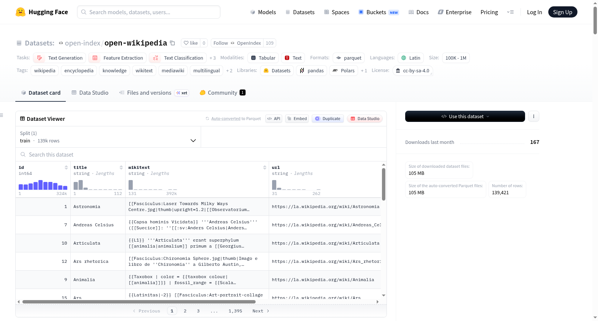Sort the wikitext column

click(x=265, y=167)
